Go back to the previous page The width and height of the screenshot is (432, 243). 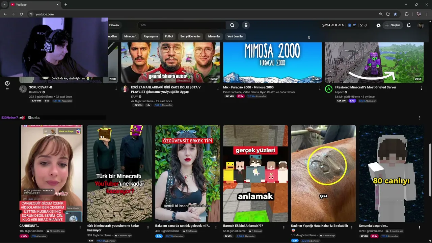(x=5, y=14)
